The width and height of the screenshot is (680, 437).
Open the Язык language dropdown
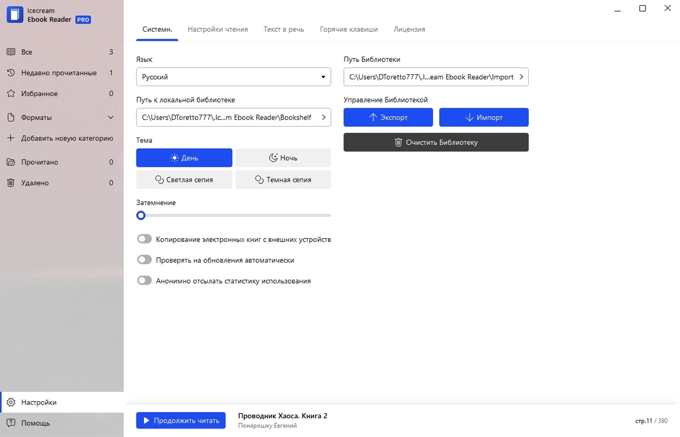point(233,77)
